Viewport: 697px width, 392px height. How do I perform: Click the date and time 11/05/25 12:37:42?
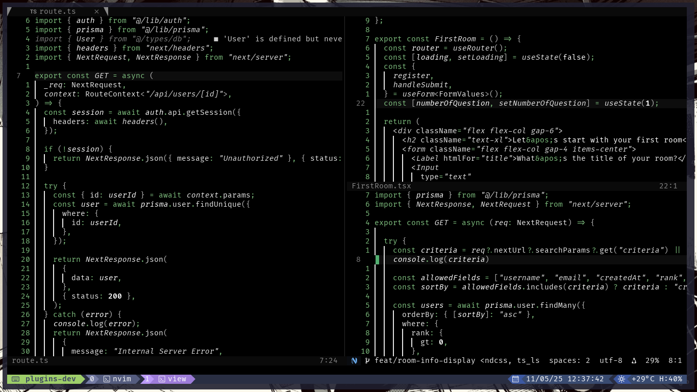click(x=565, y=379)
